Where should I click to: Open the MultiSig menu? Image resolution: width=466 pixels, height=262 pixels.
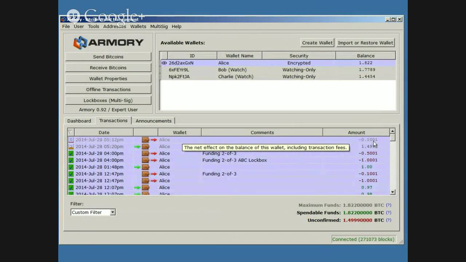pyautogui.click(x=159, y=26)
